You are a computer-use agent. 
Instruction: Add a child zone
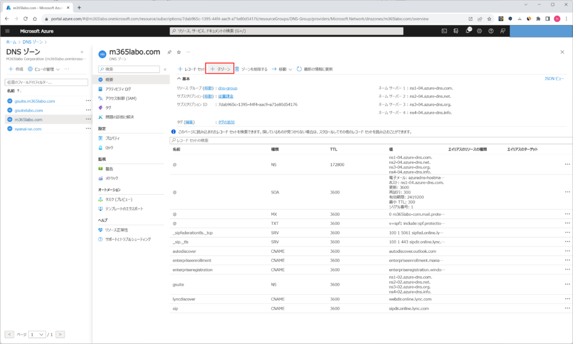click(220, 69)
